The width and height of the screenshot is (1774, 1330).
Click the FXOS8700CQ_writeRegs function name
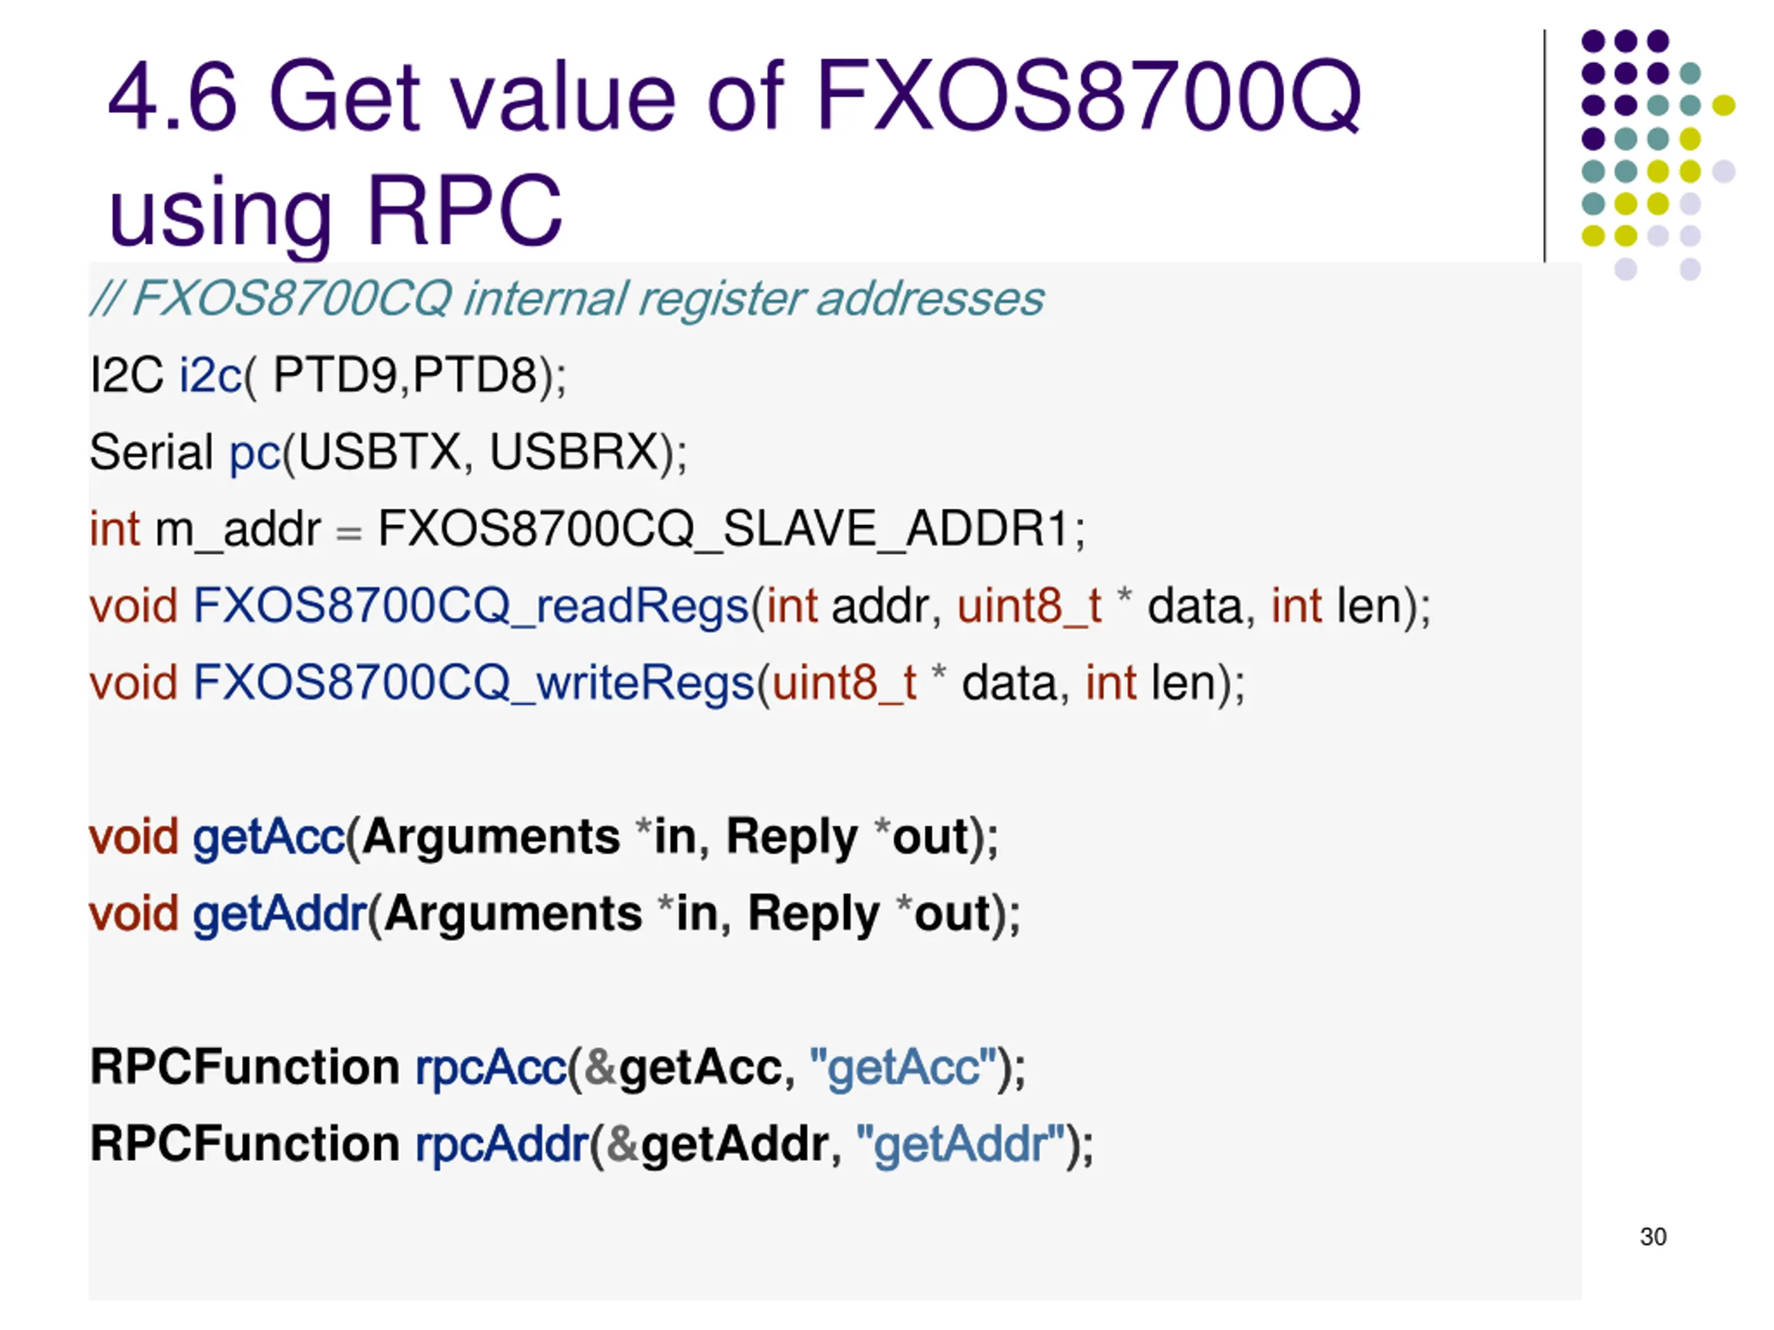[x=474, y=683]
